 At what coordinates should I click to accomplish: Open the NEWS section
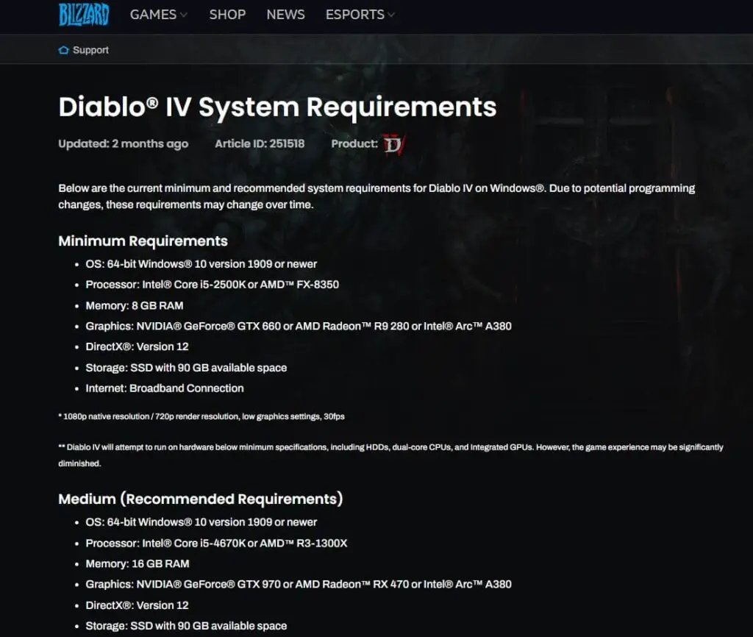tap(285, 14)
